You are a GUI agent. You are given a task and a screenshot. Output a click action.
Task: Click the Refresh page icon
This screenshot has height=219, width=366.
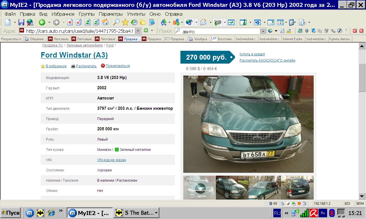[x=88, y=22]
